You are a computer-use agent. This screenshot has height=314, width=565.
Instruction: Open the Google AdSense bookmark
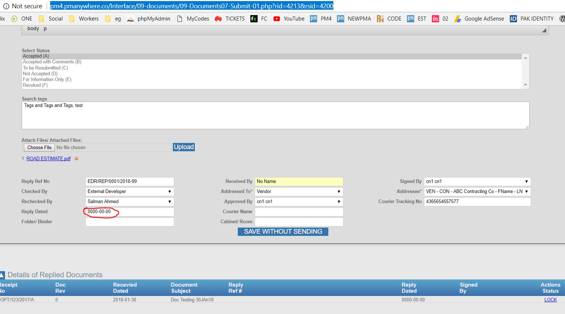click(x=479, y=19)
